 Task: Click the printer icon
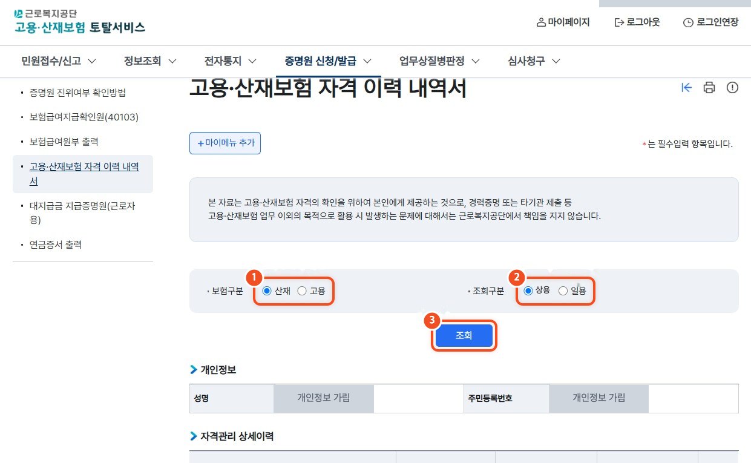tap(709, 88)
